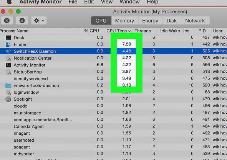Screen dimensions: 227x160
Task: Click PID 520 cell
Action: coord(206,85)
